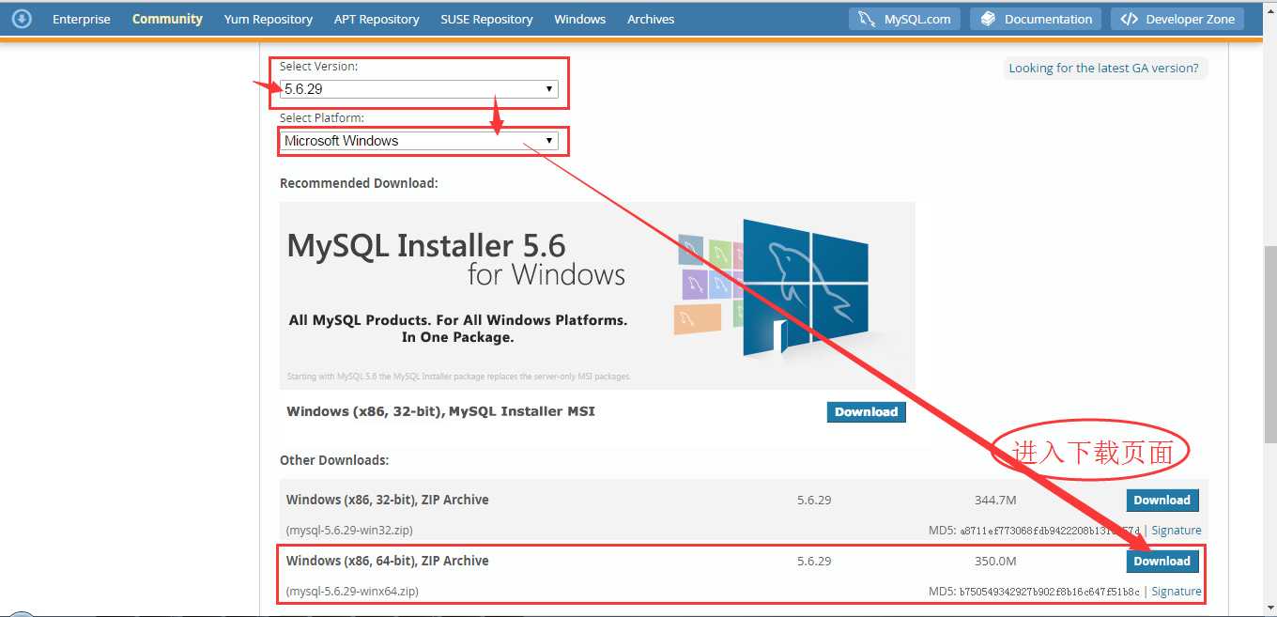Expand the Select Version 5.6.29 dropdown

(419, 89)
